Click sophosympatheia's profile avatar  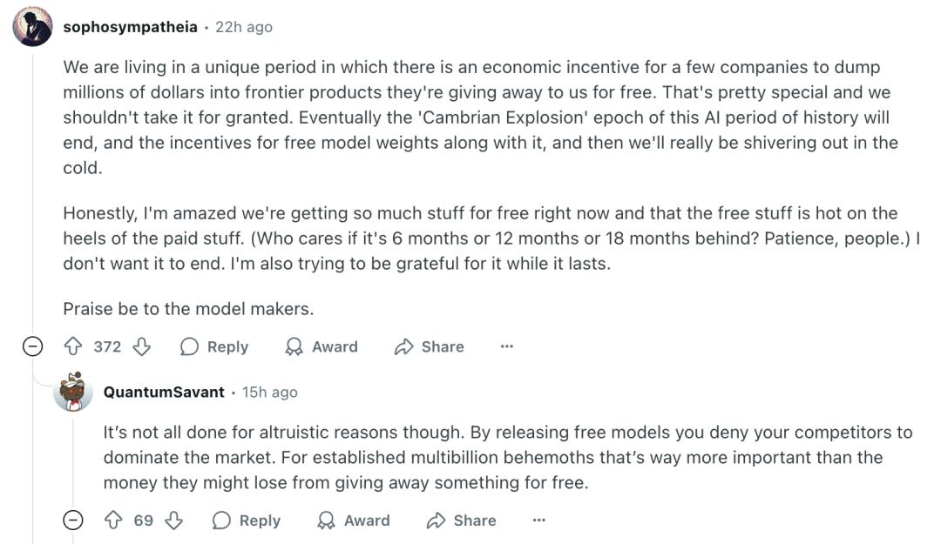pos(32,27)
